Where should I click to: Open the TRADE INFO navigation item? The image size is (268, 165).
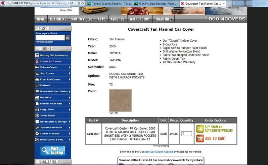coord(164,19)
